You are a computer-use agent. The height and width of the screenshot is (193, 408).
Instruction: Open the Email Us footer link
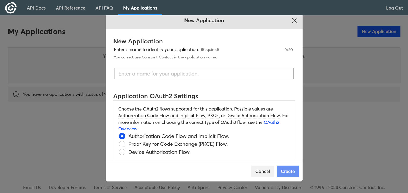click(32, 188)
